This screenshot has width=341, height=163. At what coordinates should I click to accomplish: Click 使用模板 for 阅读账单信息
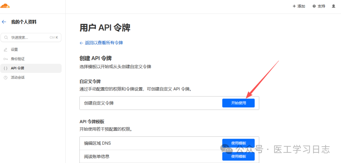coord(238,156)
